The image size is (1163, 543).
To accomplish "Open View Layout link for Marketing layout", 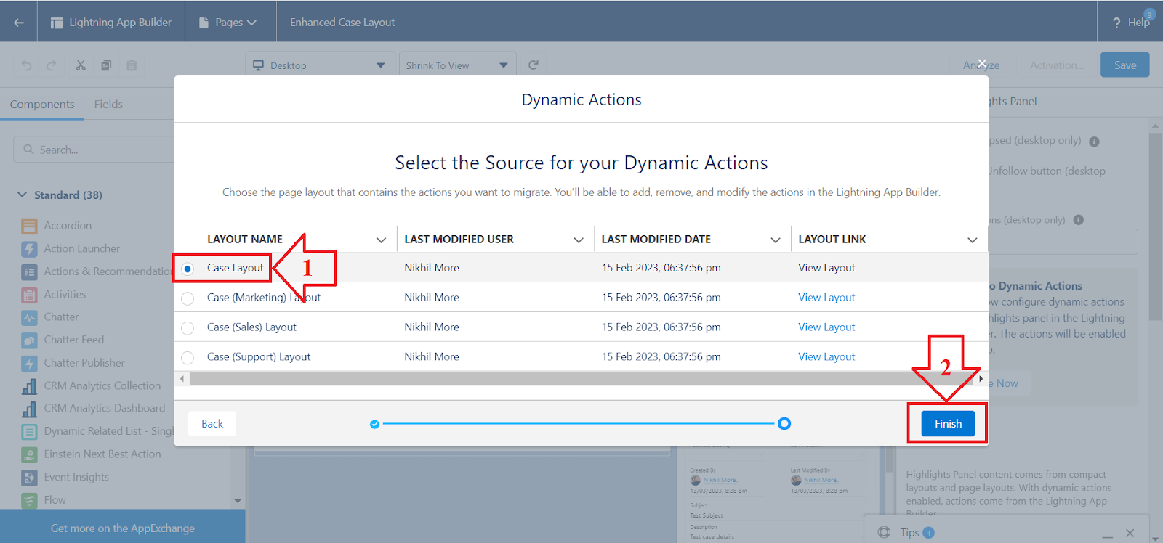I will click(826, 298).
